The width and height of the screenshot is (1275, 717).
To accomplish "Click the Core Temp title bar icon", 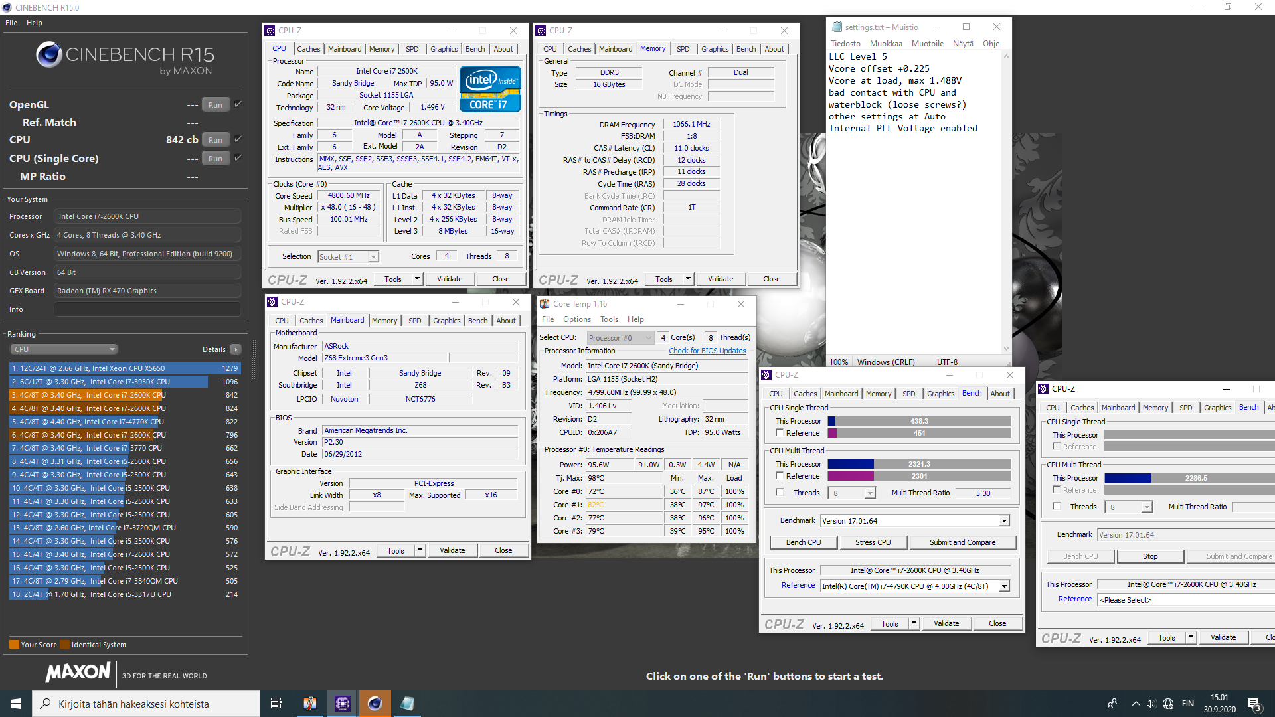I will pyautogui.click(x=545, y=304).
